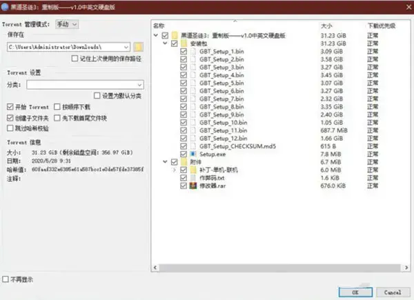Select the GBT_Setup_9.bin row
The width and height of the screenshot is (414, 300).
pyautogui.click(x=280, y=114)
